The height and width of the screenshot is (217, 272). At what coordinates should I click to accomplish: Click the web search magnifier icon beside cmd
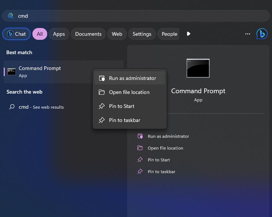12,107
